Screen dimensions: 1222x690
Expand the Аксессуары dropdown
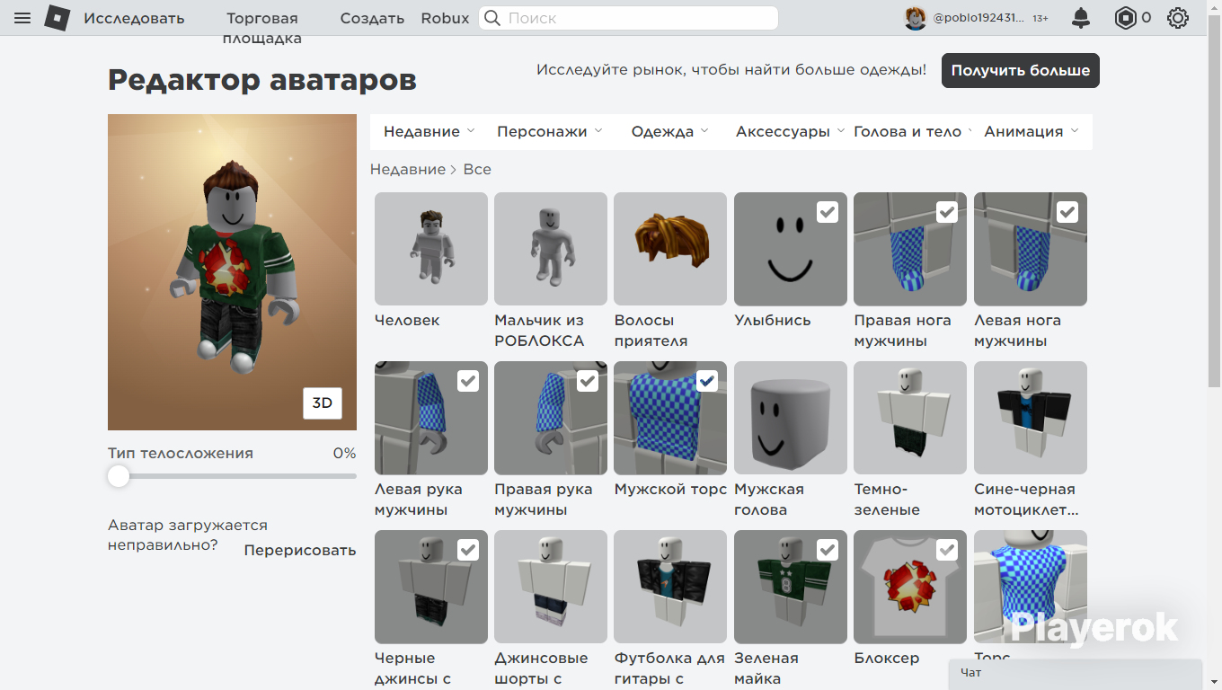coord(790,131)
